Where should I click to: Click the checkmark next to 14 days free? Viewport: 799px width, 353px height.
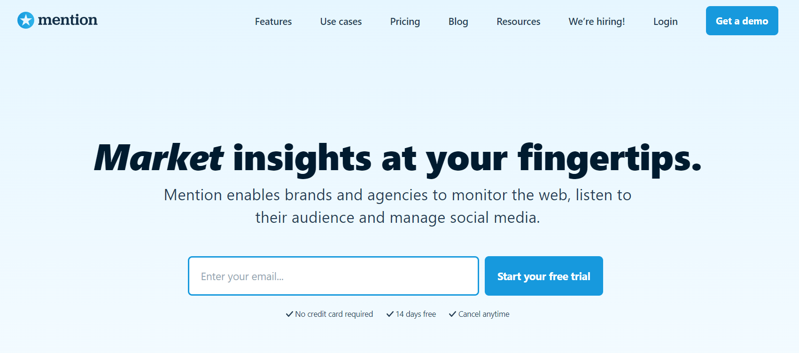(x=390, y=314)
